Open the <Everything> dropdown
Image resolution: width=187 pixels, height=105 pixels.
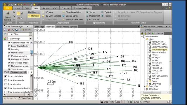click(x=20, y=39)
